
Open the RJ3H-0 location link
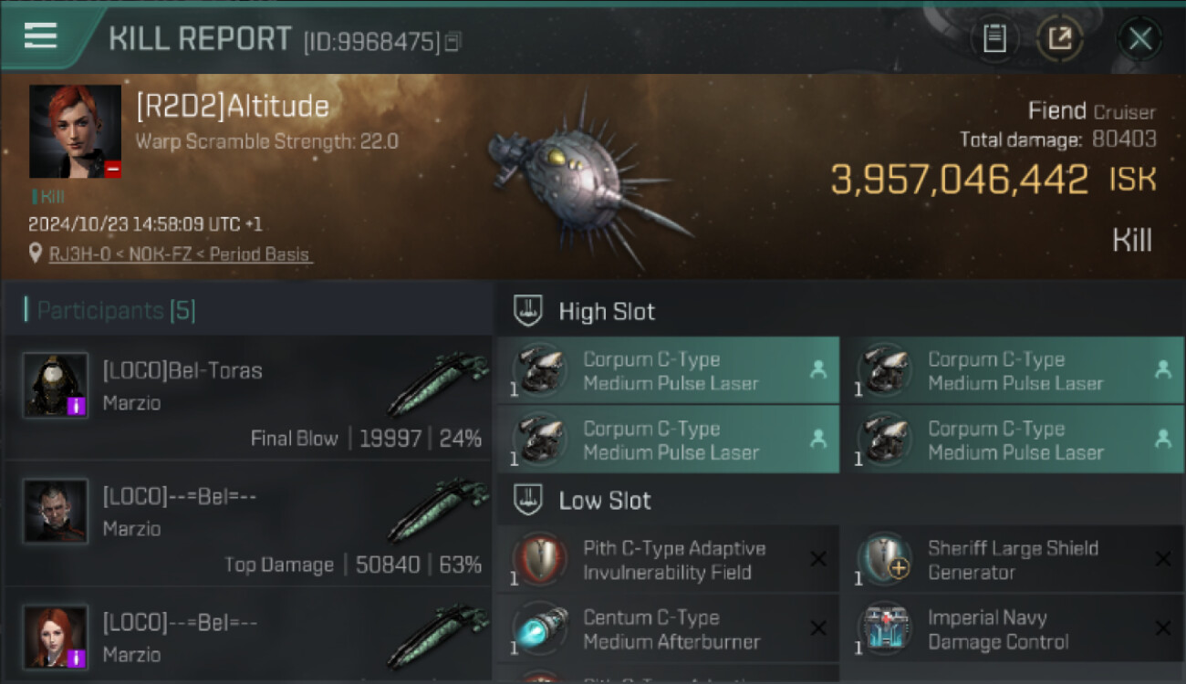click(82, 254)
